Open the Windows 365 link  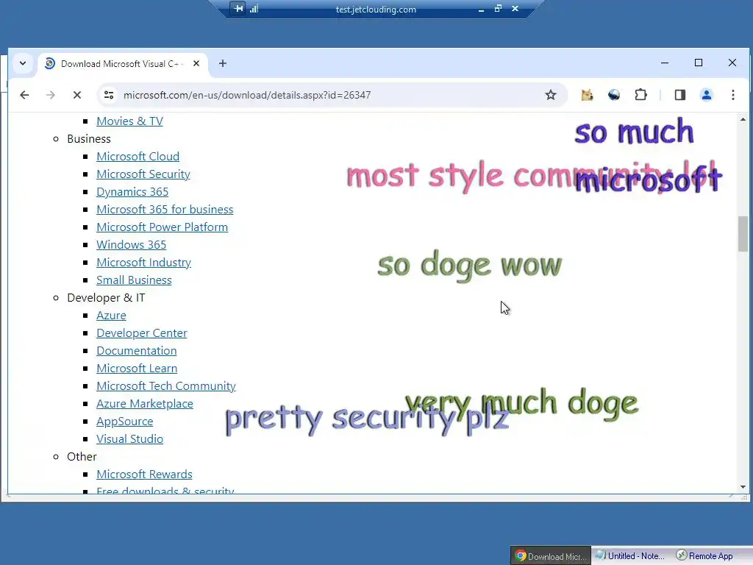[131, 244]
